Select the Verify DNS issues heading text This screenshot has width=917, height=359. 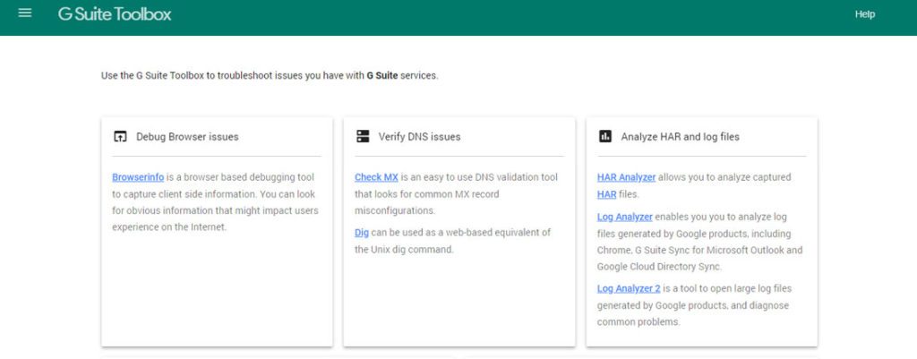(x=419, y=137)
